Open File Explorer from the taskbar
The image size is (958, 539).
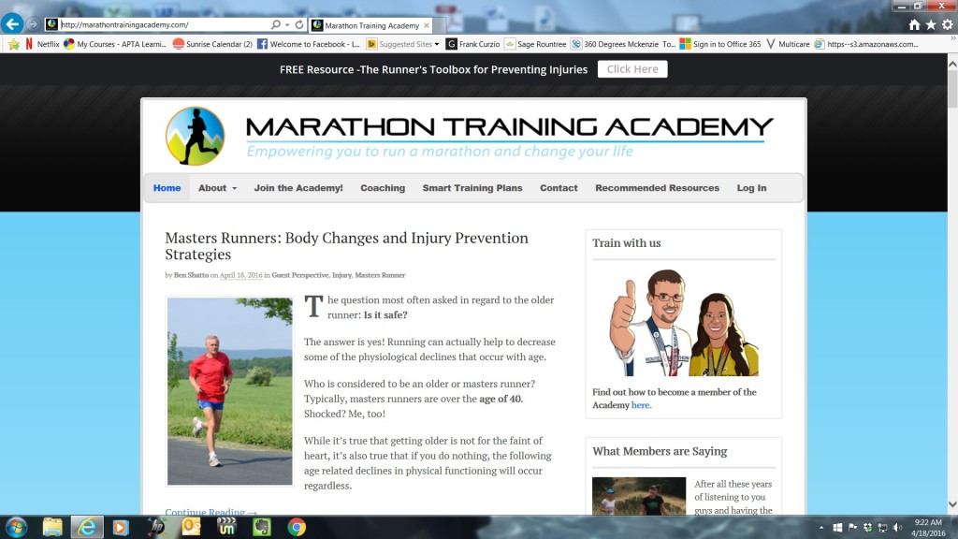52,527
